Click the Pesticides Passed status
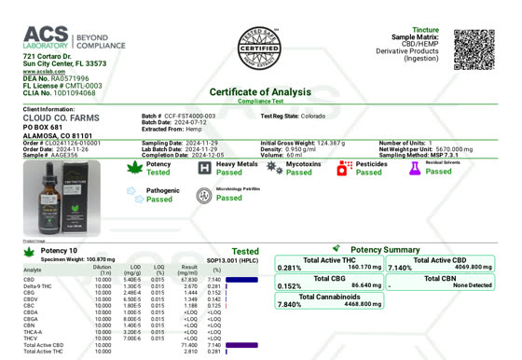This screenshot has height=360, width=522. pyautogui.click(x=368, y=173)
